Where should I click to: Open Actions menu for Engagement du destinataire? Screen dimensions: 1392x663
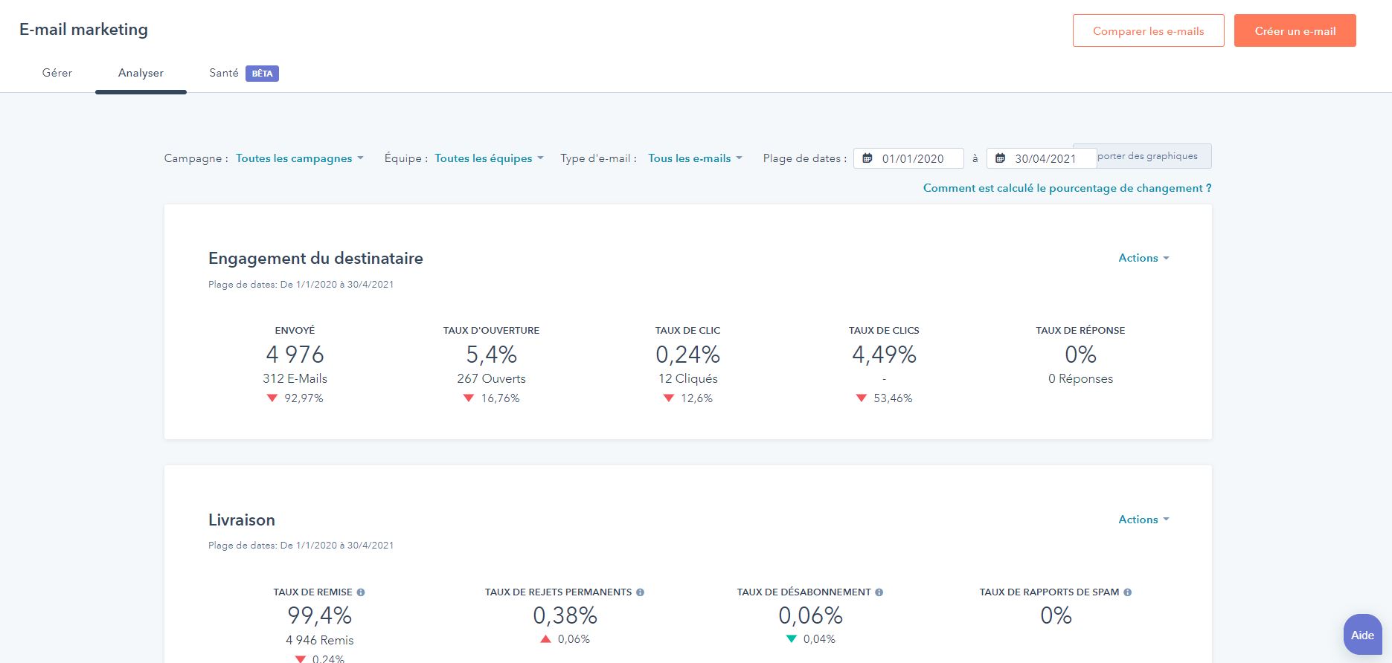click(1144, 258)
